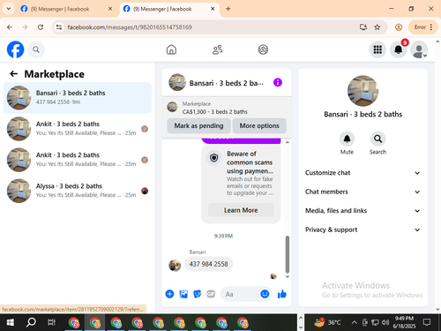The height and width of the screenshot is (331, 441).
Task: Open the Groups icon in top nav
Action: tap(263, 49)
